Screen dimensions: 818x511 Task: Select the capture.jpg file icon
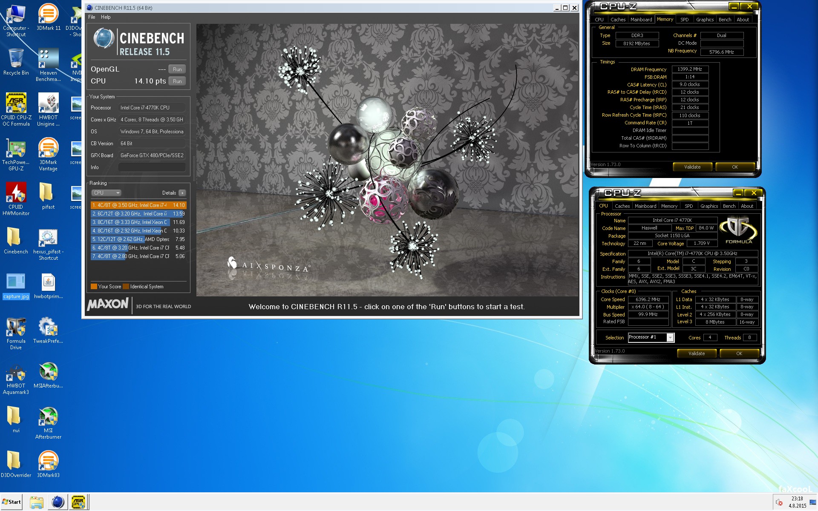(x=16, y=285)
